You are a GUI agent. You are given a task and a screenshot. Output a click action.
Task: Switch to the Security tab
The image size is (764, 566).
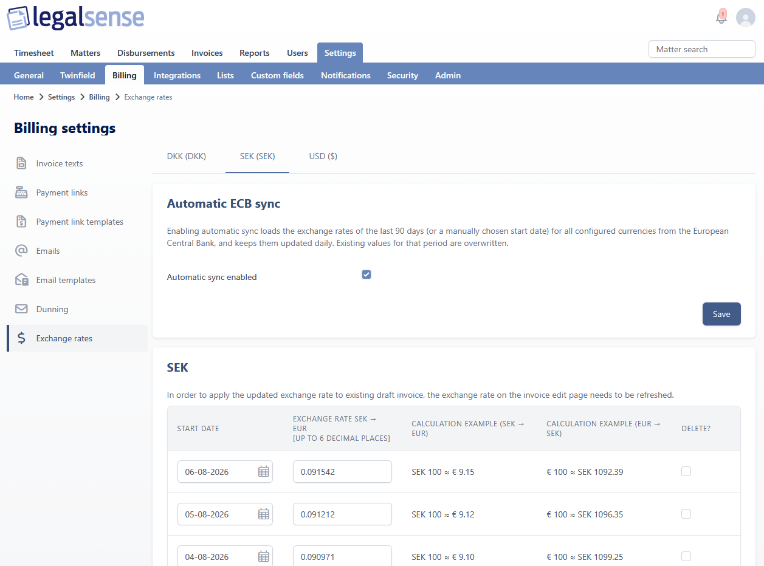402,75
